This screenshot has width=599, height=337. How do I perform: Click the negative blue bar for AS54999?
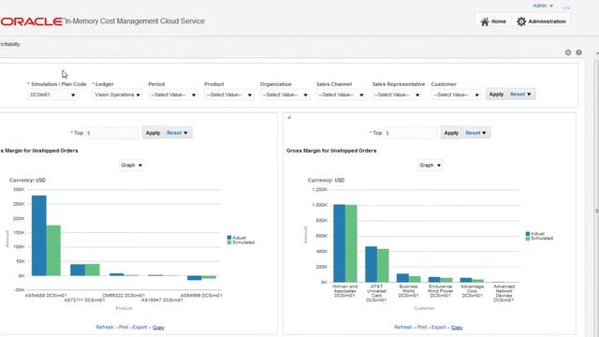point(194,278)
